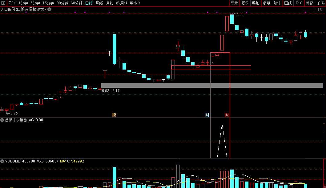Select the 月线 monthly tab

[110, 3]
